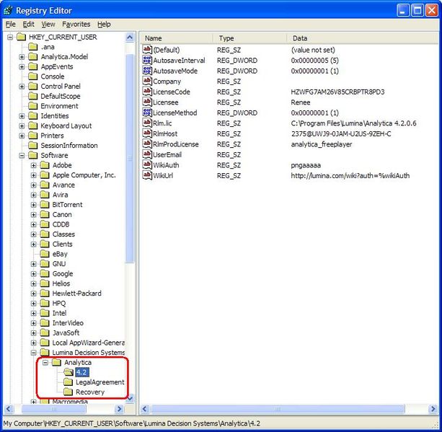
Task: Open the Favorites menu
Action: [76, 25]
